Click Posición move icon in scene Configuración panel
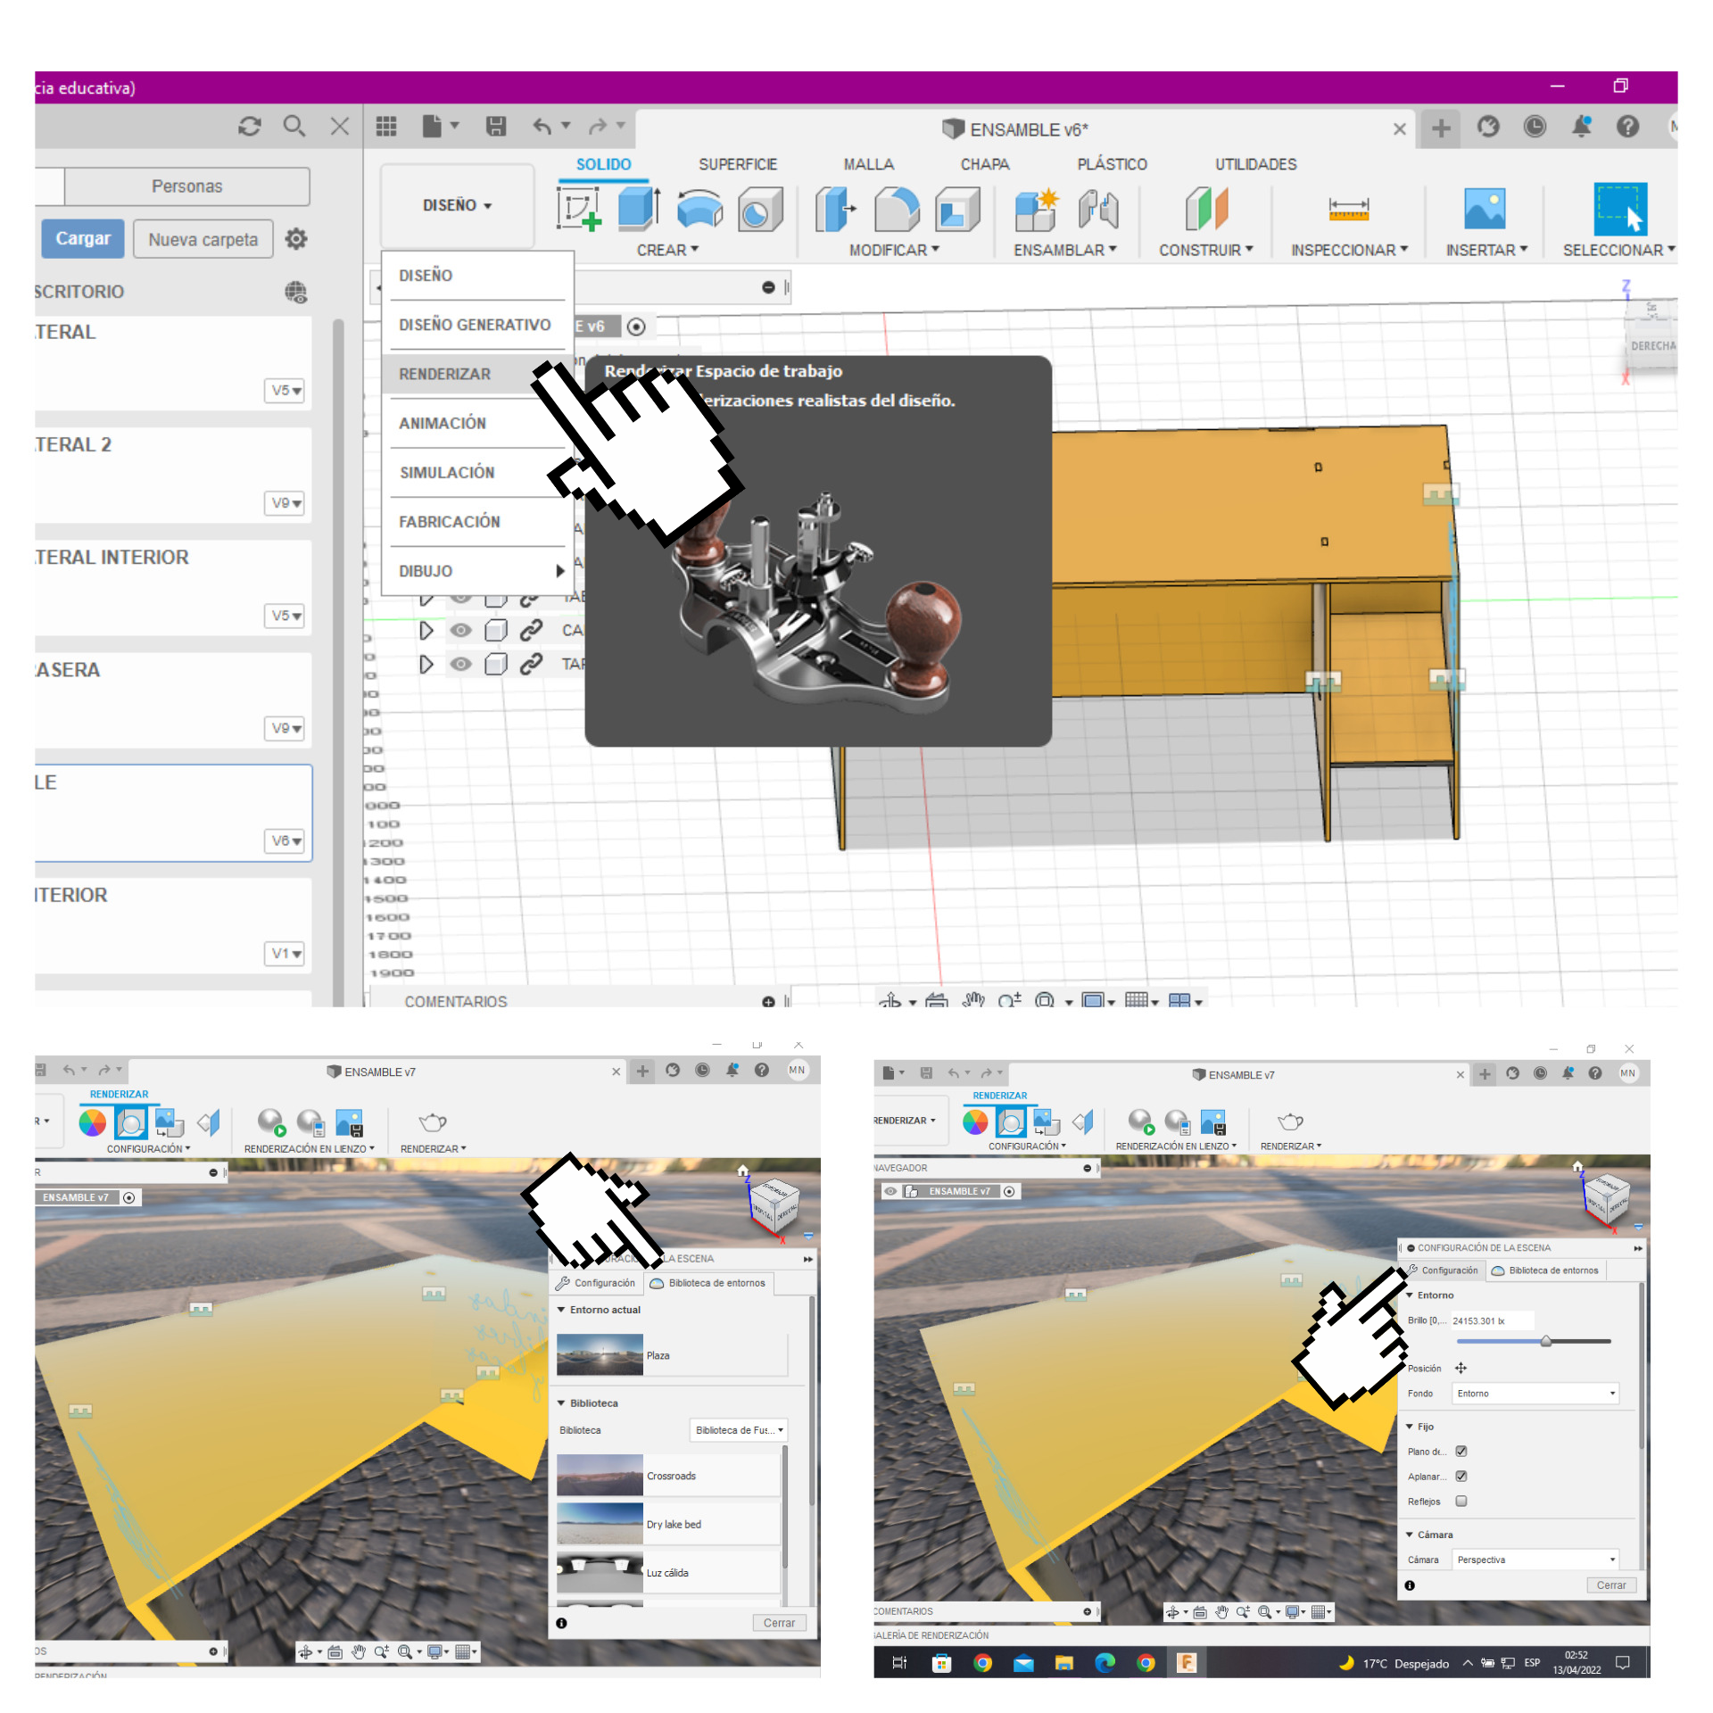The image size is (1713, 1713). [1461, 1368]
